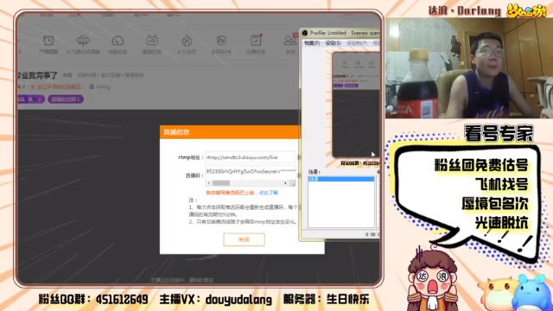
Task: Open the clipboard checkmark streamer task icon
Action: coord(256,41)
